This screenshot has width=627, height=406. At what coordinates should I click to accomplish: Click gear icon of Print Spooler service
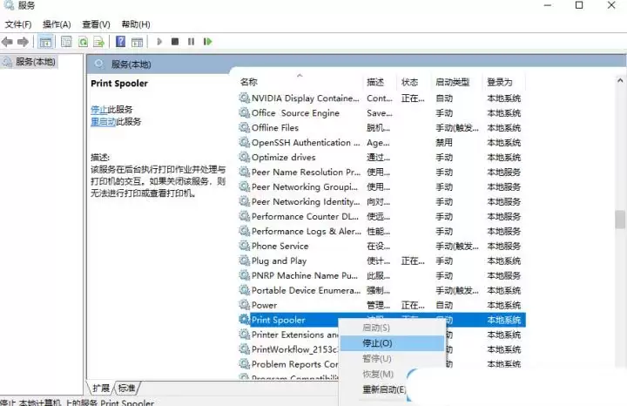point(245,320)
